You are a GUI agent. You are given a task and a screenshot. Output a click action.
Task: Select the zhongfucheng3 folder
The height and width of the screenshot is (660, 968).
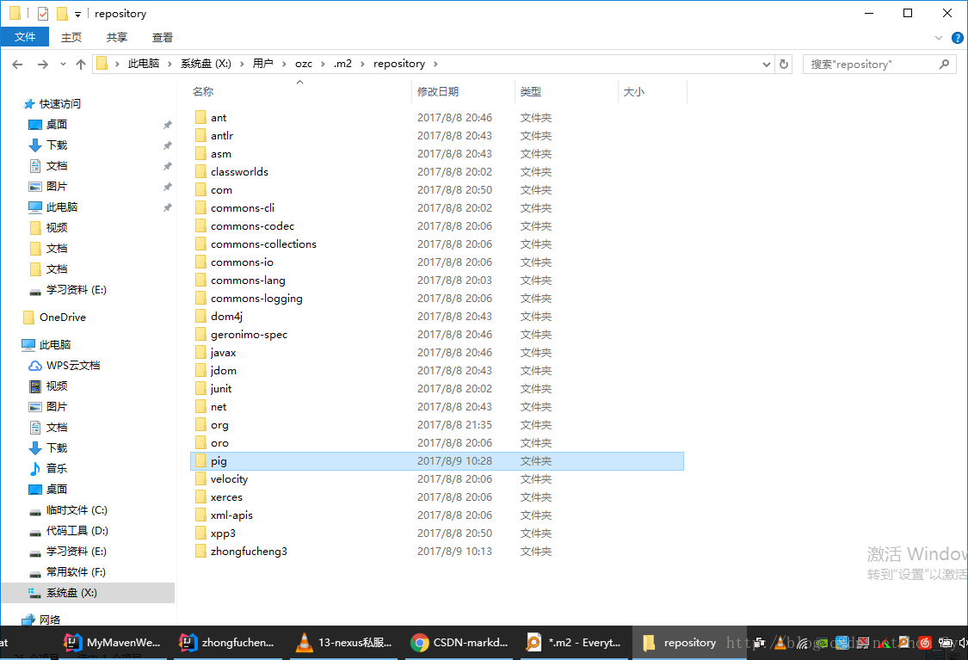(249, 552)
